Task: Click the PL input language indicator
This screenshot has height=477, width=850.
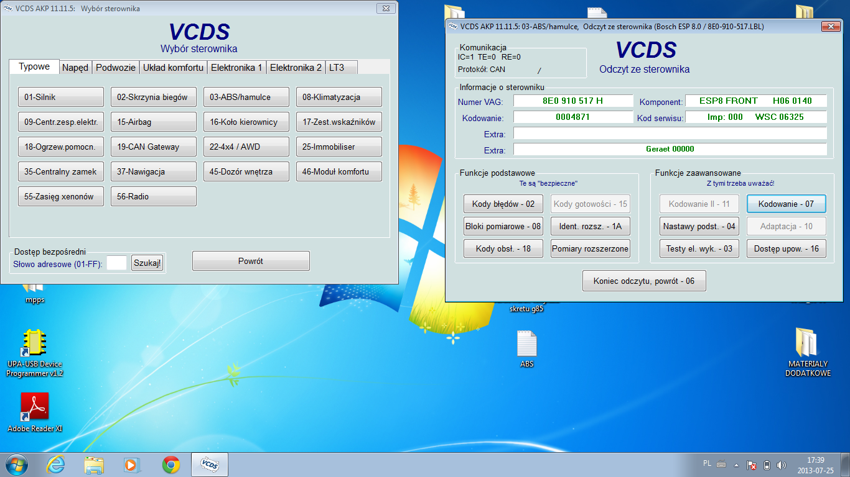Action: point(707,464)
